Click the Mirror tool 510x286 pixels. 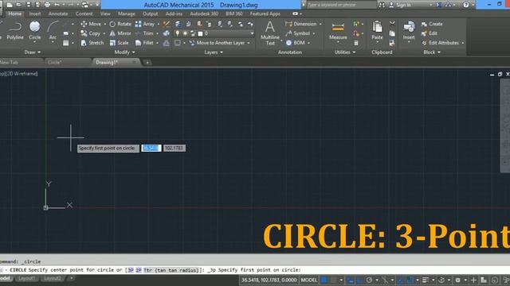point(120,33)
